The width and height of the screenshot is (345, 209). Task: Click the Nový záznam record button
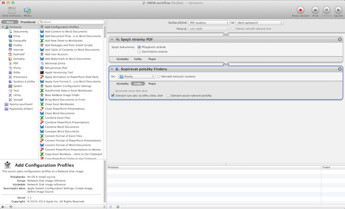coord(302,10)
